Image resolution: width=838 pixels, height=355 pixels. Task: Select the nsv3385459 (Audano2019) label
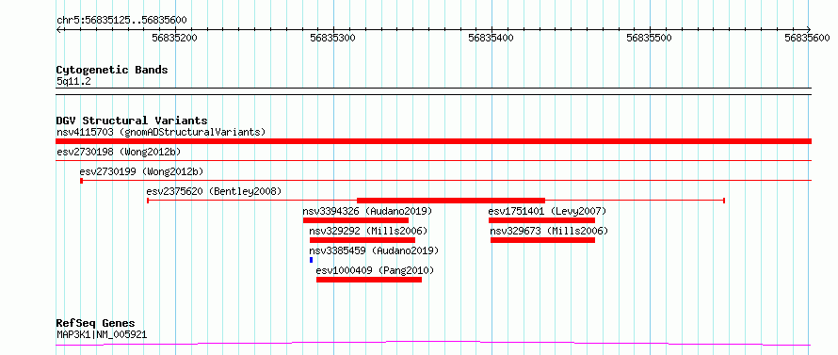coord(374,250)
